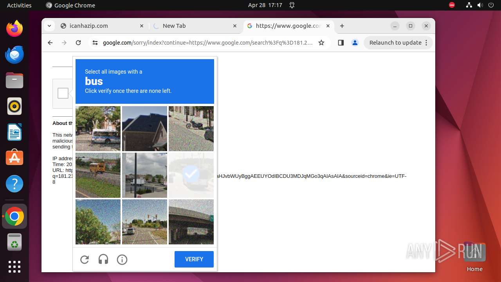Open a new tab with plus button
501x282 pixels.
coord(342,26)
